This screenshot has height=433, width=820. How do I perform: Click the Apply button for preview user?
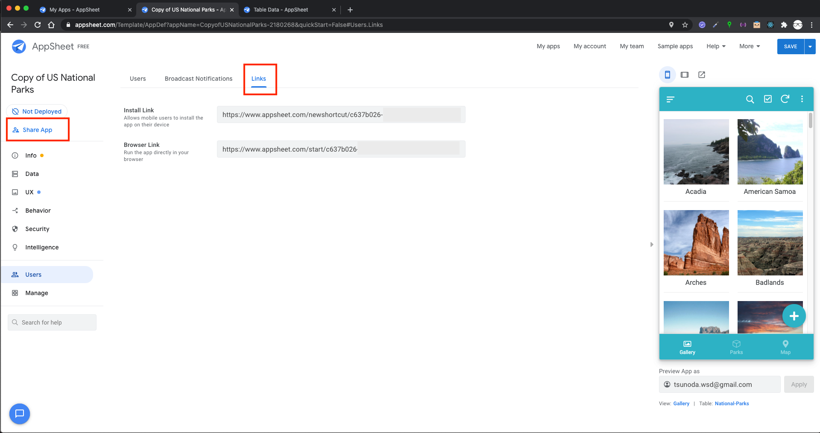799,384
